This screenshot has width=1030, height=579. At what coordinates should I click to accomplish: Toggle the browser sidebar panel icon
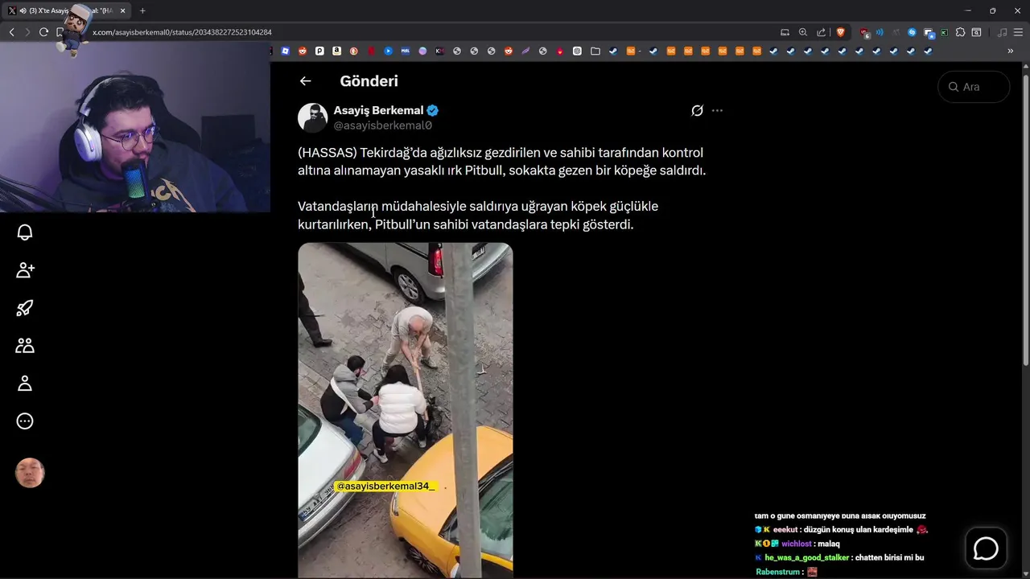click(x=976, y=32)
